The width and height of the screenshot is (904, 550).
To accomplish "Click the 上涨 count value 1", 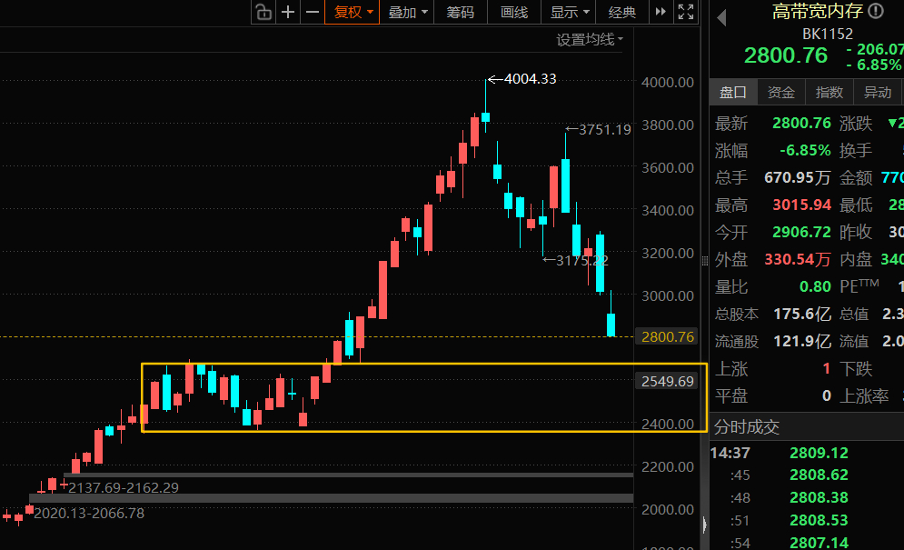I will (826, 369).
